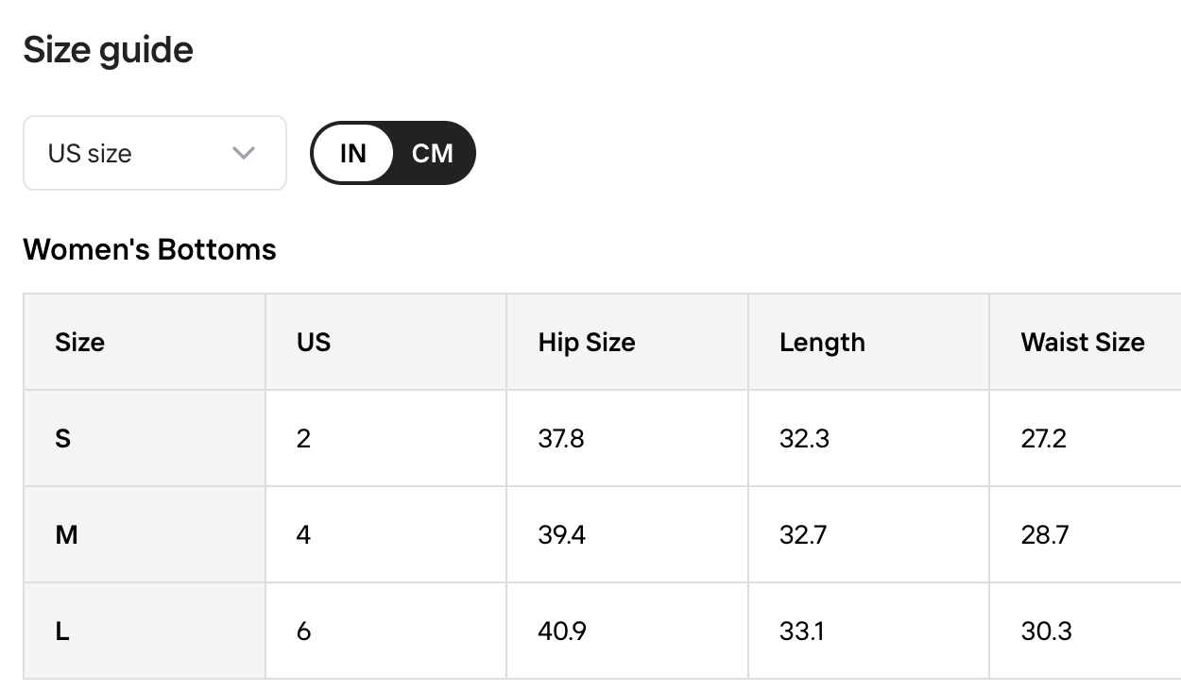Click the Size guide title
The height and width of the screenshot is (691, 1181).
coord(108,50)
